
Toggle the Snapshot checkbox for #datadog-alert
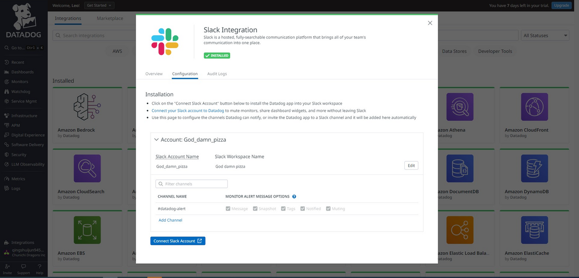pyautogui.click(x=255, y=209)
